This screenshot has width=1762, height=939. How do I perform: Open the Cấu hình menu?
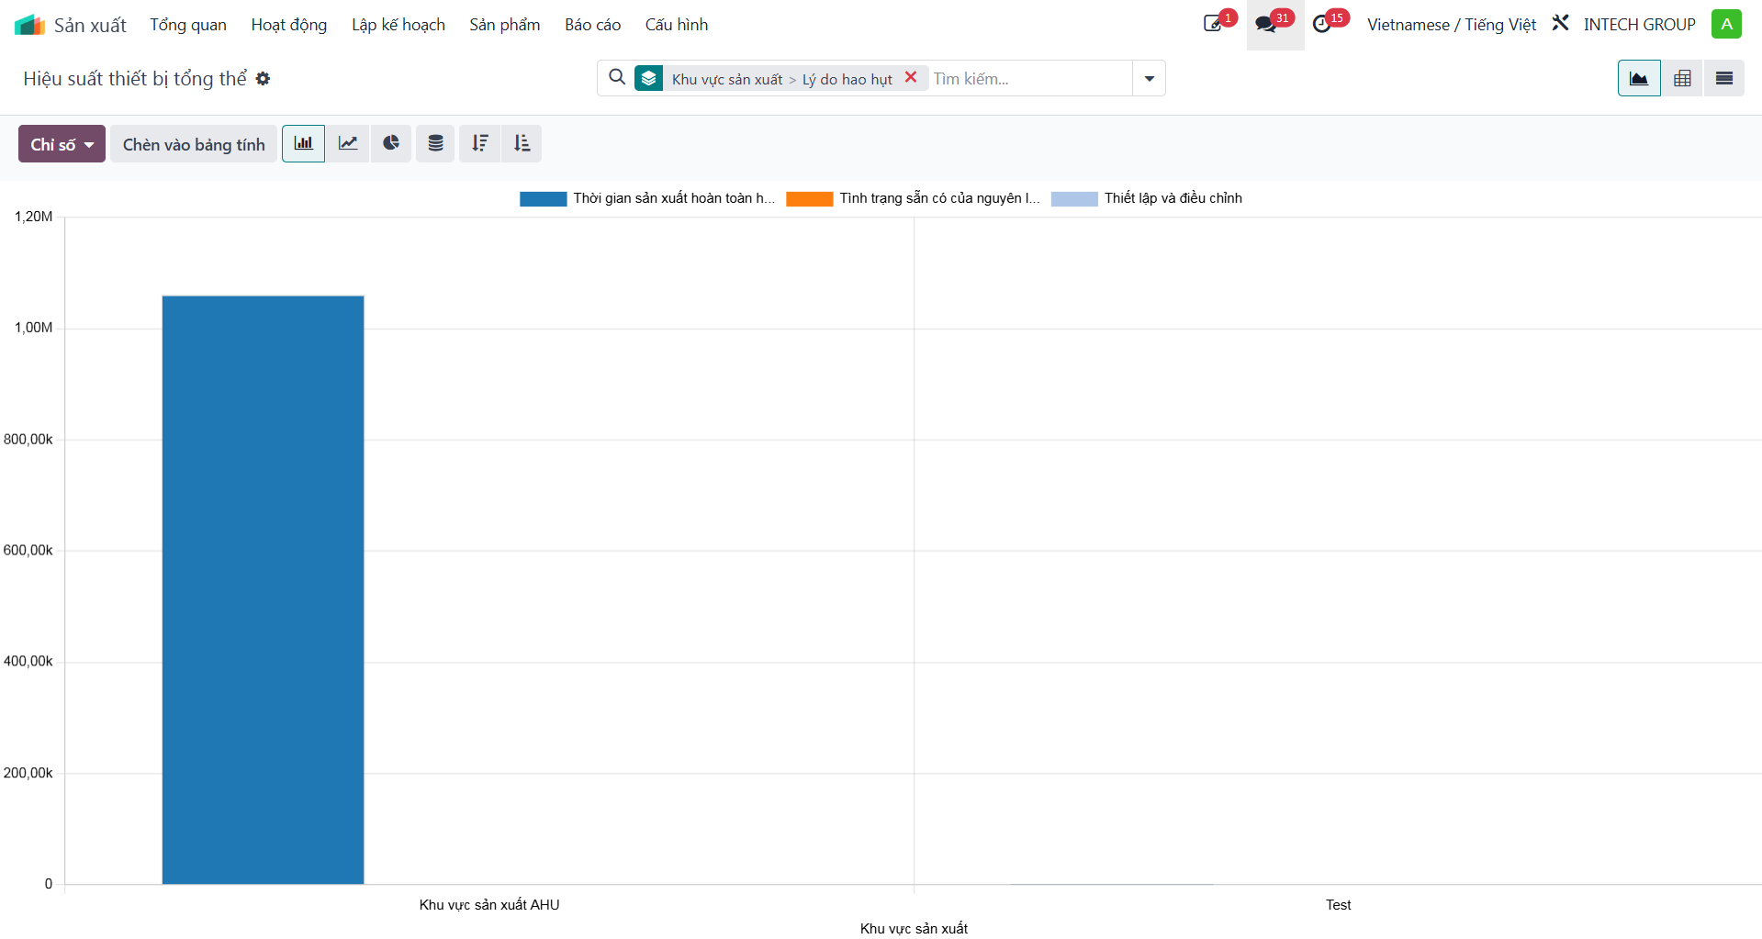tap(677, 25)
